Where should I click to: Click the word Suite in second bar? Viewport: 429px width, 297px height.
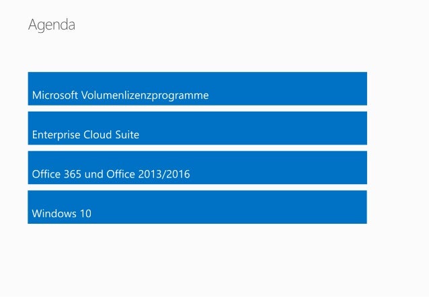[127, 134]
